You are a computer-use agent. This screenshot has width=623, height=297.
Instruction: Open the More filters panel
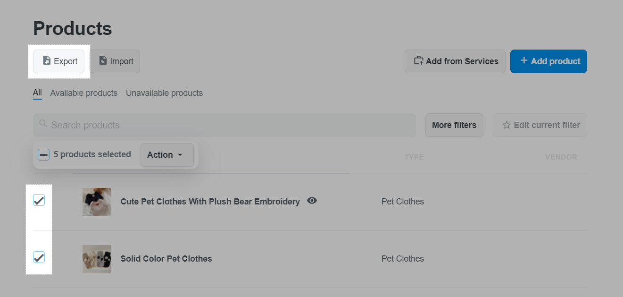tap(454, 125)
